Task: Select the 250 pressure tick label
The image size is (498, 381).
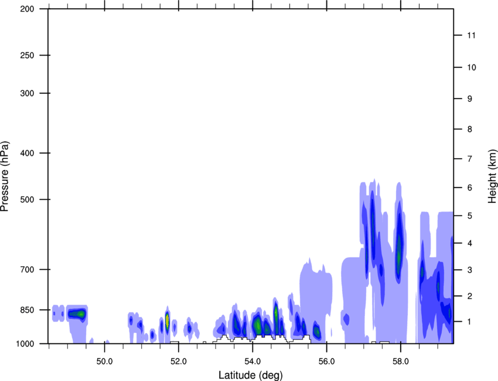Action: click(x=27, y=55)
